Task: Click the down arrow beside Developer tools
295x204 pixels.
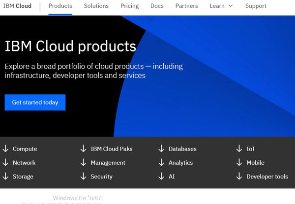Action: [x=239, y=176]
